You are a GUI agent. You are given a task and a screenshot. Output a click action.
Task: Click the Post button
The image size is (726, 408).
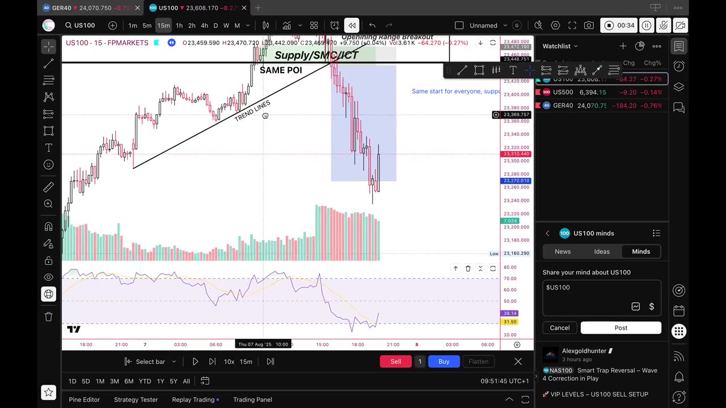tap(621, 328)
